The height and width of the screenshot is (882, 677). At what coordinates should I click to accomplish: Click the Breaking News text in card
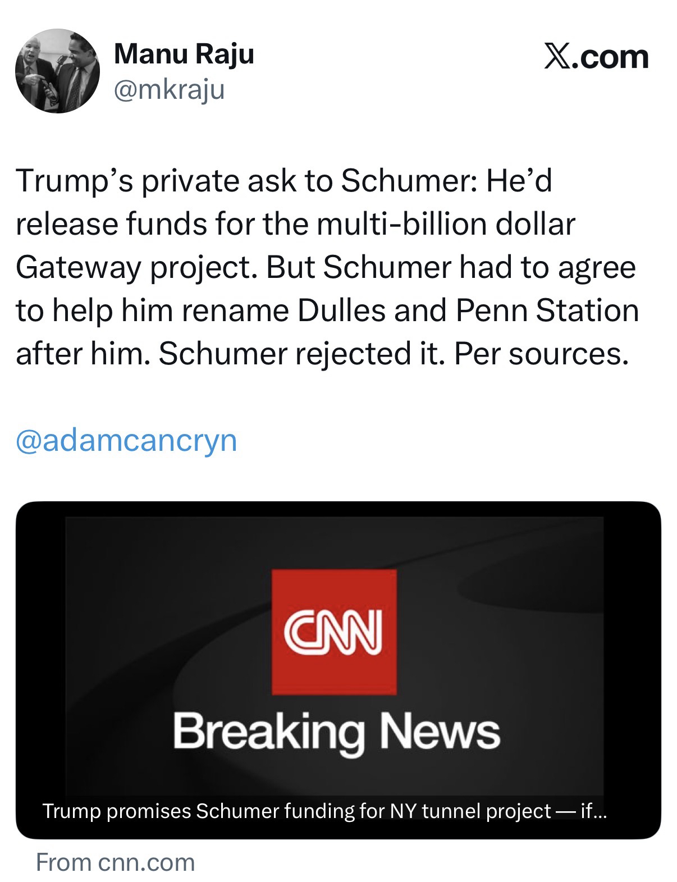(336, 732)
